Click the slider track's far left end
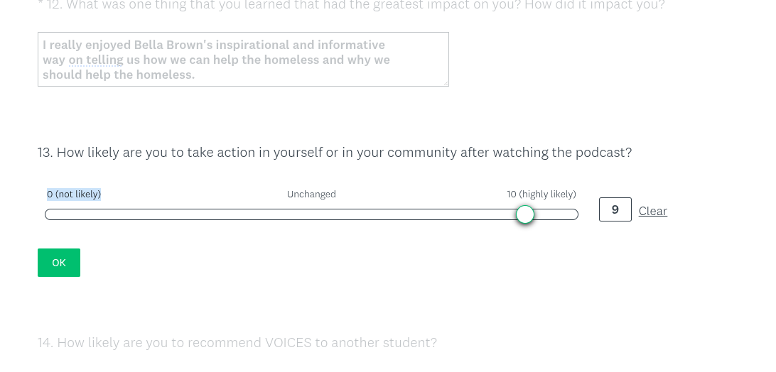 click(48, 214)
